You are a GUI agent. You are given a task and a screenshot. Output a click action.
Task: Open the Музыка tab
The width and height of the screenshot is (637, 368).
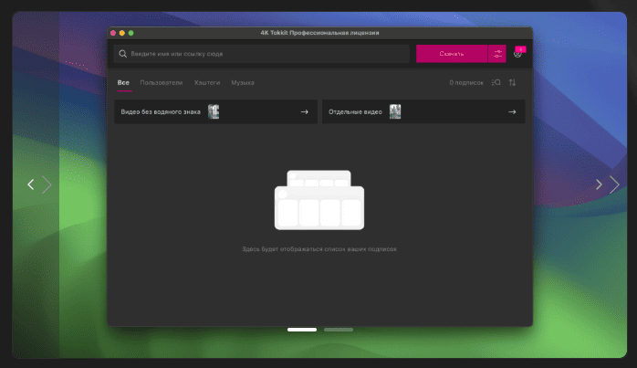tap(243, 82)
